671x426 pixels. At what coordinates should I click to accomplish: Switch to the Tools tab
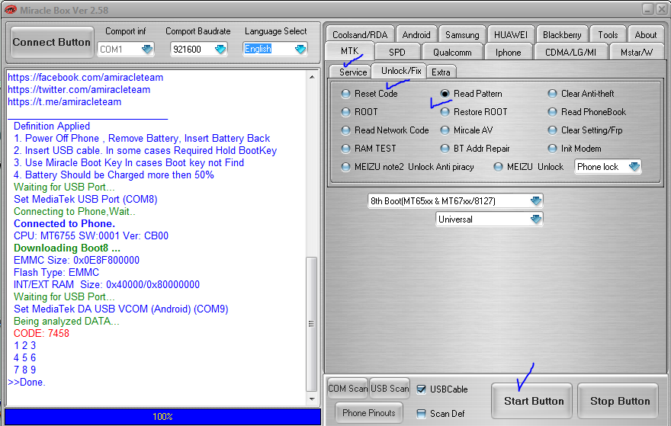pos(608,34)
